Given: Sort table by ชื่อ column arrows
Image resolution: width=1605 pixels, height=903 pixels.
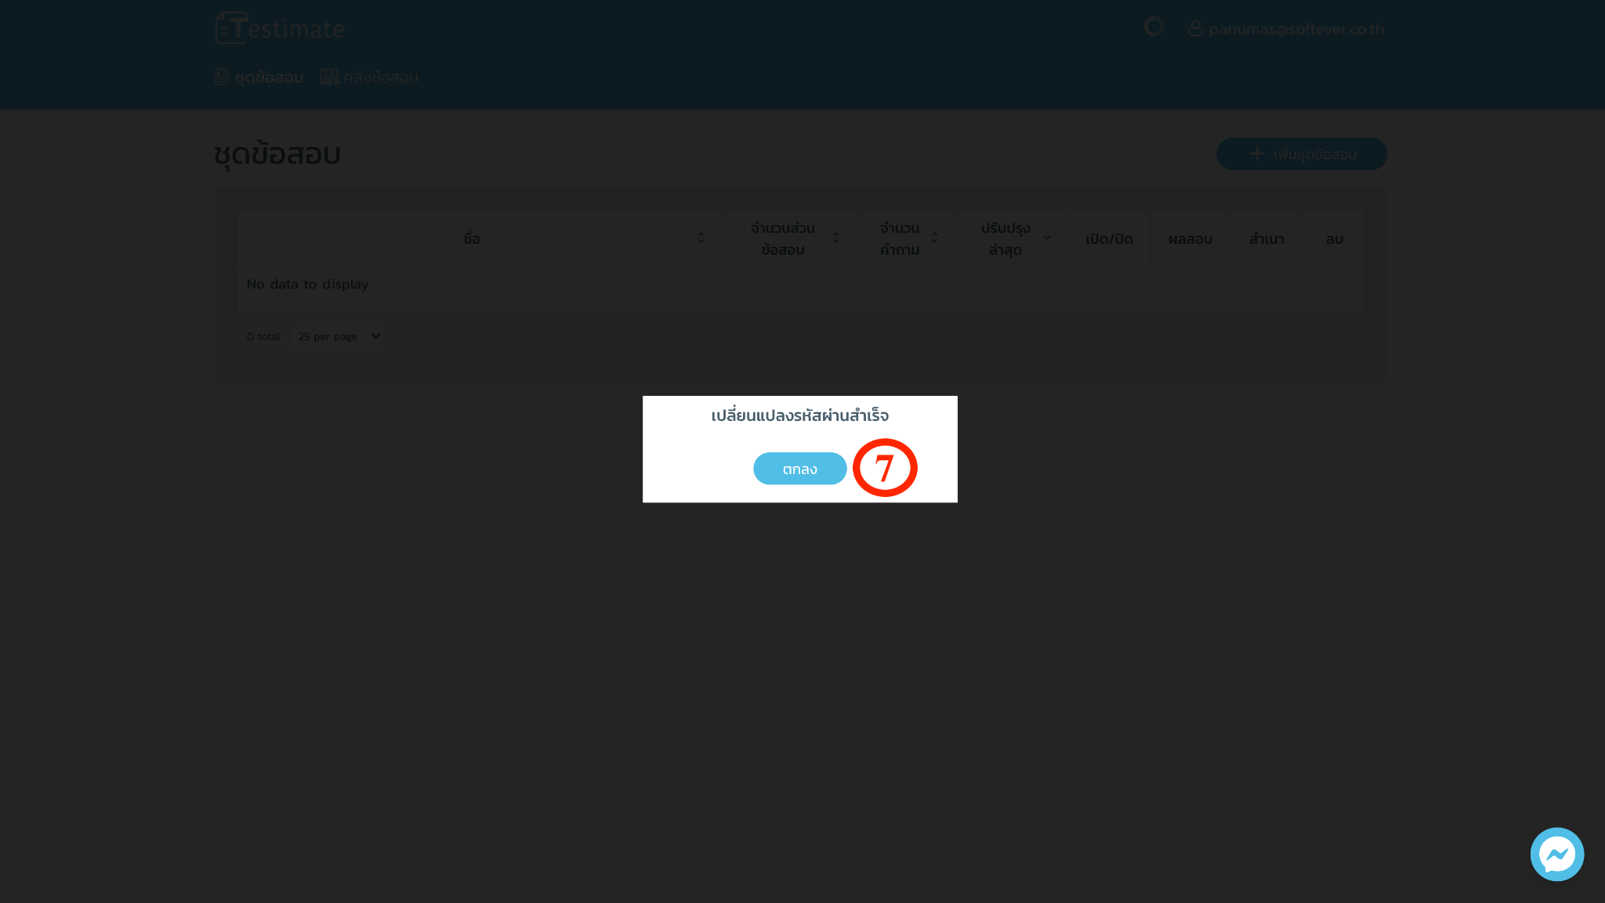Looking at the screenshot, I should pyautogui.click(x=701, y=238).
